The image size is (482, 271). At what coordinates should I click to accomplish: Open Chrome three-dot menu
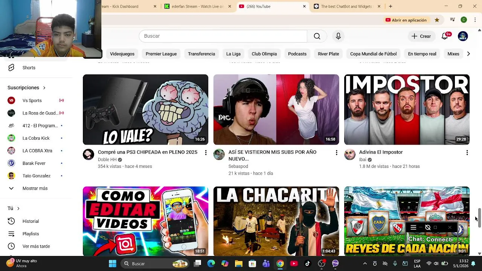tap(475, 20)
